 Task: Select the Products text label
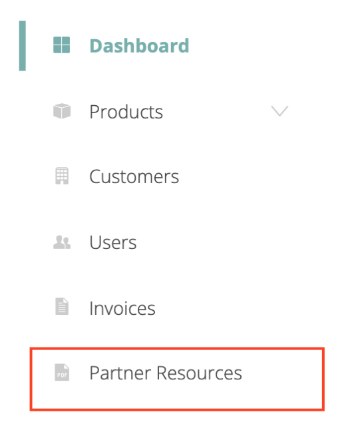pos(126,112)
